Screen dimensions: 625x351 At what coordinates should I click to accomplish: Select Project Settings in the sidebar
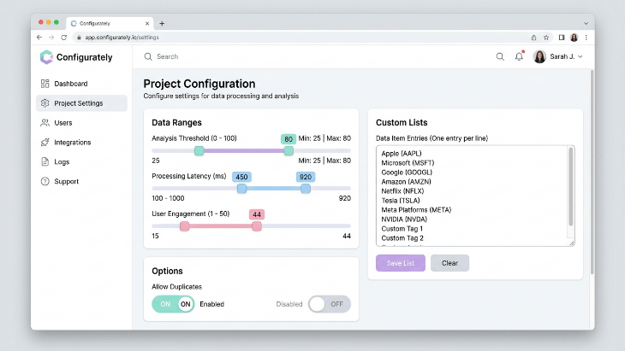pos(81,103)
